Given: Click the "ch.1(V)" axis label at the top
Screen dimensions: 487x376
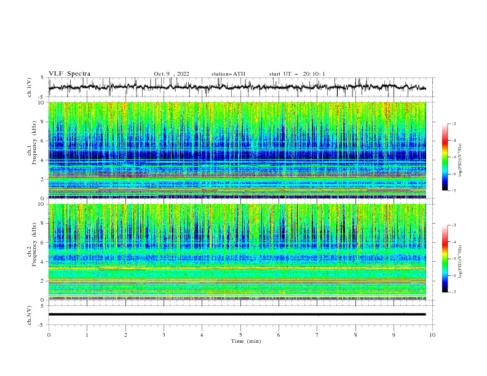Looking at the screenshot, I should click(30, 87).
